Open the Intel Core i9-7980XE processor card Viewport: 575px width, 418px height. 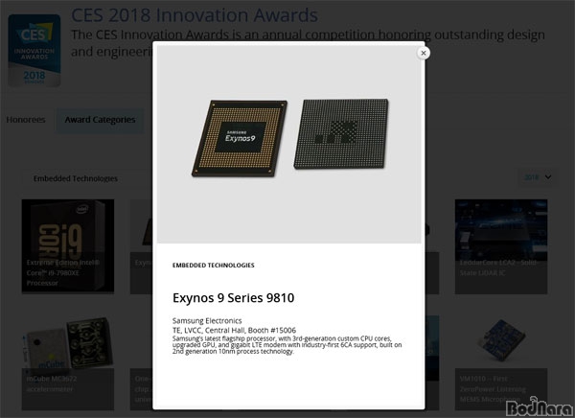coord(68,246)
